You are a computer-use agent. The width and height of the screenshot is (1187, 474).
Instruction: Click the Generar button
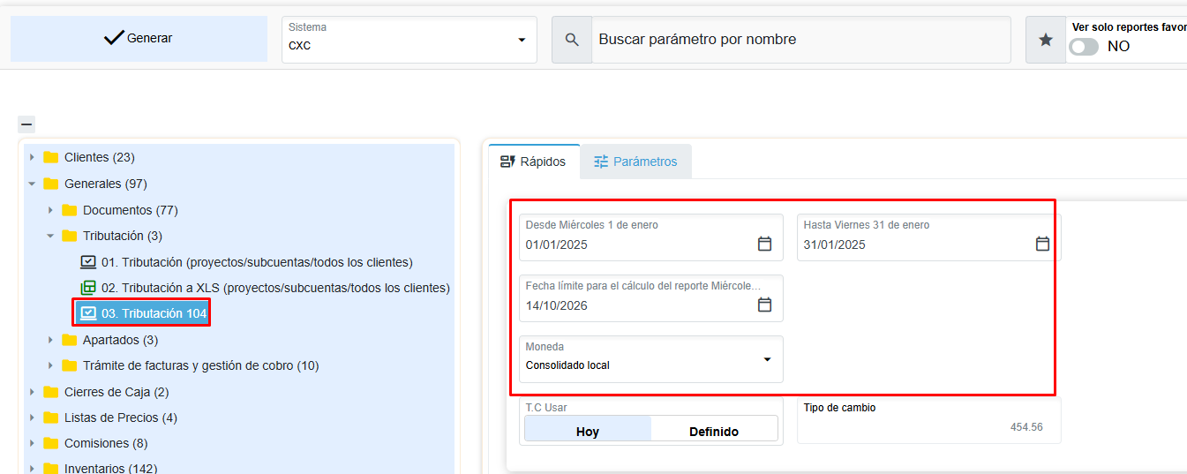(139, 39)
